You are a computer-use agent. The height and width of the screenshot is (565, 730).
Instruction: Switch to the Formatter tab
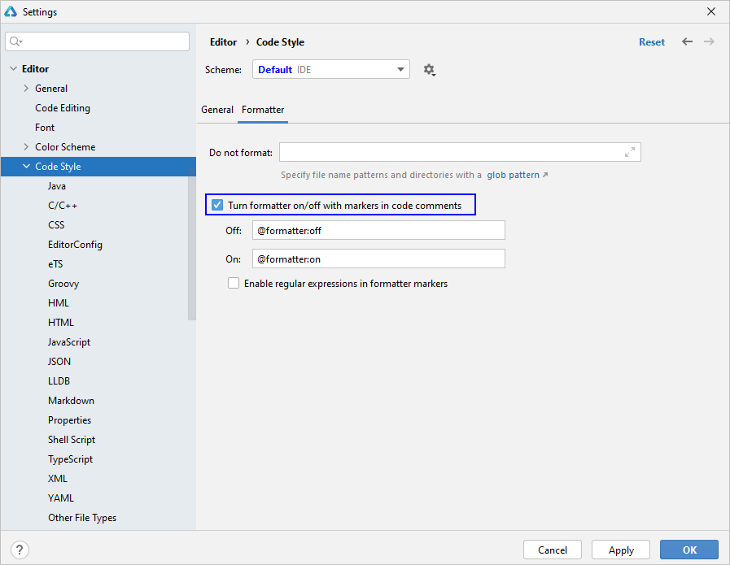tap(263, 110)
